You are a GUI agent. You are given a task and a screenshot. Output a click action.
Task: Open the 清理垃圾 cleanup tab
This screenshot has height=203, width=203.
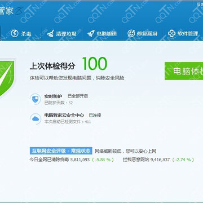tap(61, 34)
